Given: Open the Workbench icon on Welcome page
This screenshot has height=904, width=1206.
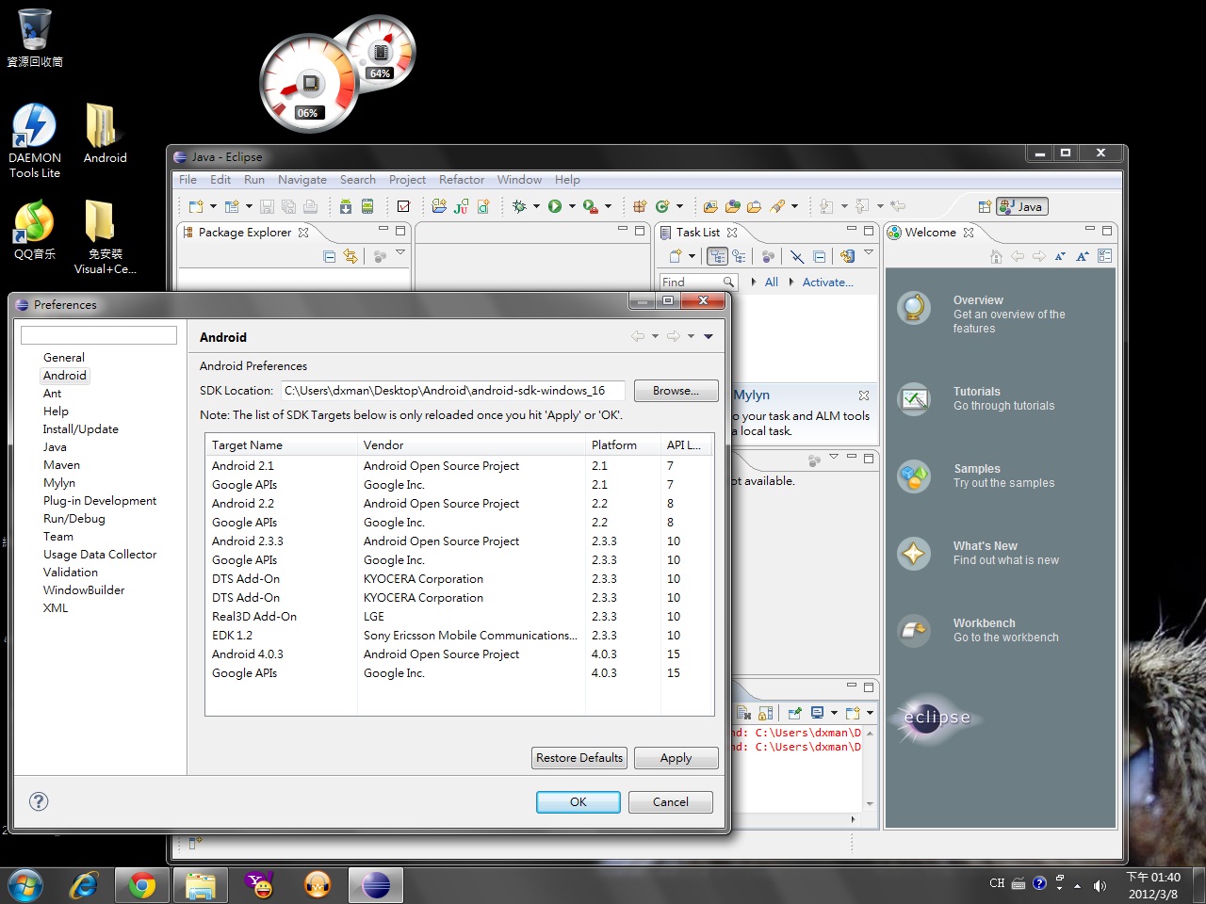Looking at the screenshot, I should coord(914,630).
